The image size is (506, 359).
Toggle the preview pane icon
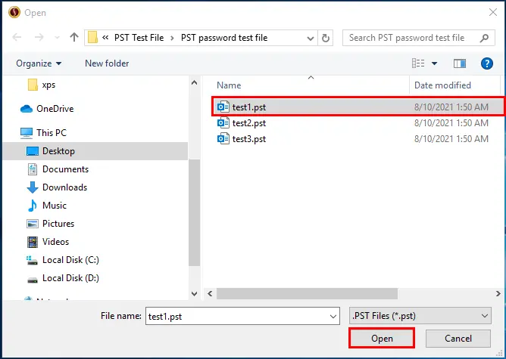459,63
